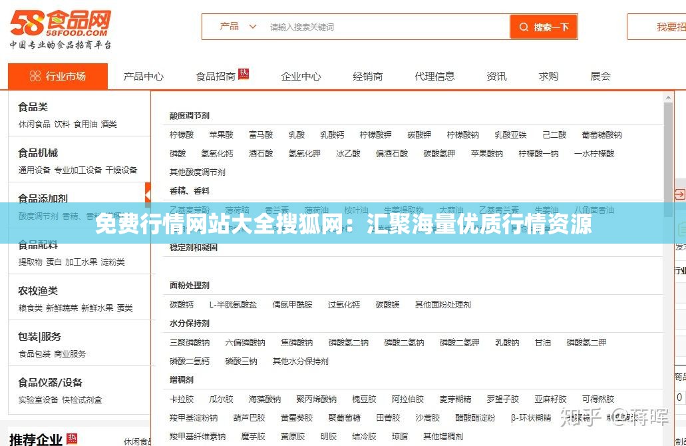Open the 磷酸三钠 link

(x=241, y=361)
